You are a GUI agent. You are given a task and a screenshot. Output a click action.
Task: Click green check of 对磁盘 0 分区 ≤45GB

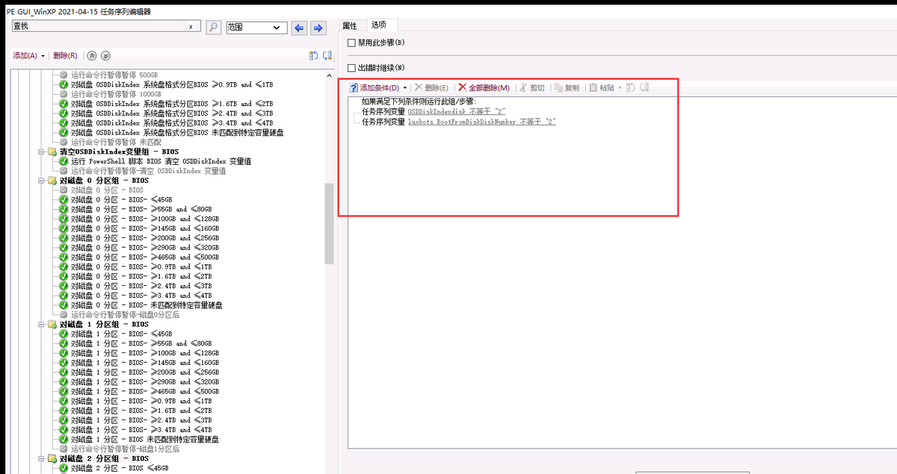(x=64, y=200)
